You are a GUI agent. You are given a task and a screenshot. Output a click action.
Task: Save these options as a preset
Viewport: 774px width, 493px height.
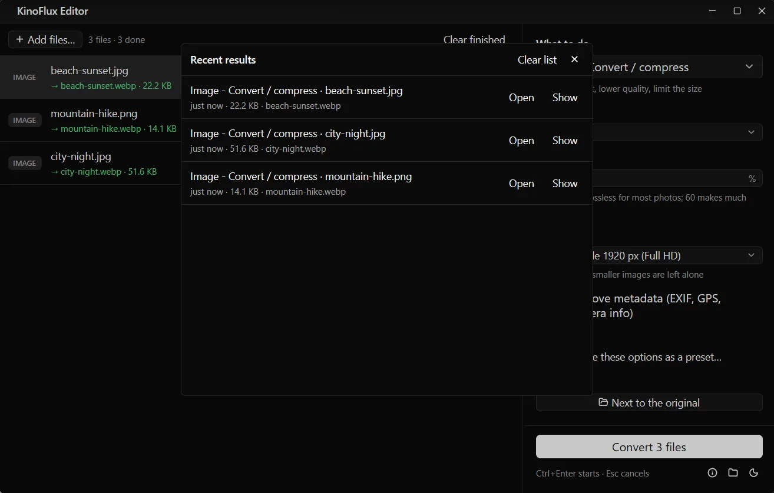click(657, 357)
